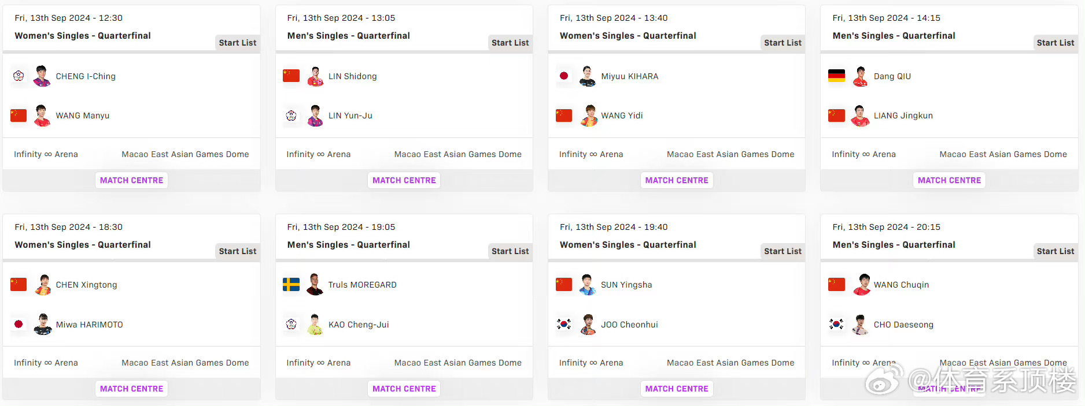1085x406 pixels.
Task: Open Match Centre for SUN Yingsha vs JOO Cheonhui
Action: click(677, 389)
